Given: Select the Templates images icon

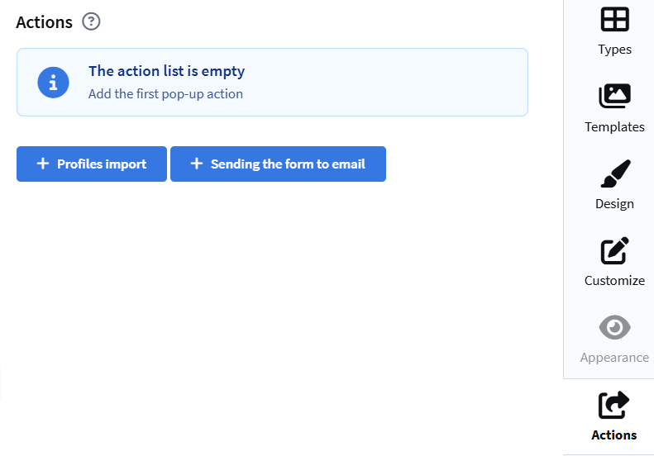Looking at the screenshot, I should point(614,96).
